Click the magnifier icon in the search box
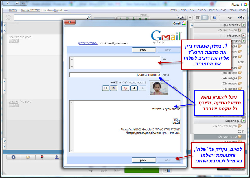 pos(89,17)
